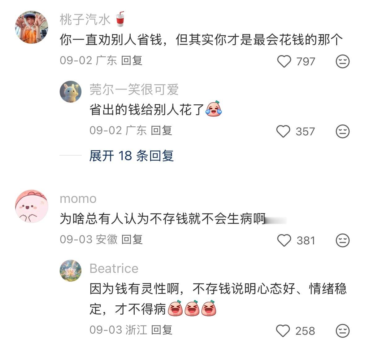Like momo's comment with 381 likes
Image resolution: width=365 pixels, height=341 pixels.
pyautogui.click(x=284, y=240)
